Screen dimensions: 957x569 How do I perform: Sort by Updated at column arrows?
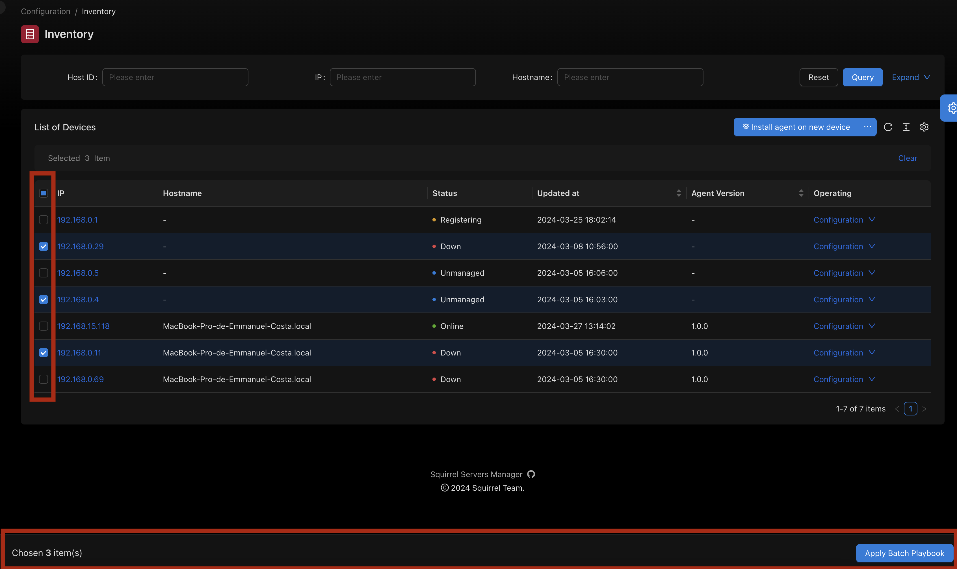click(679, 193)
